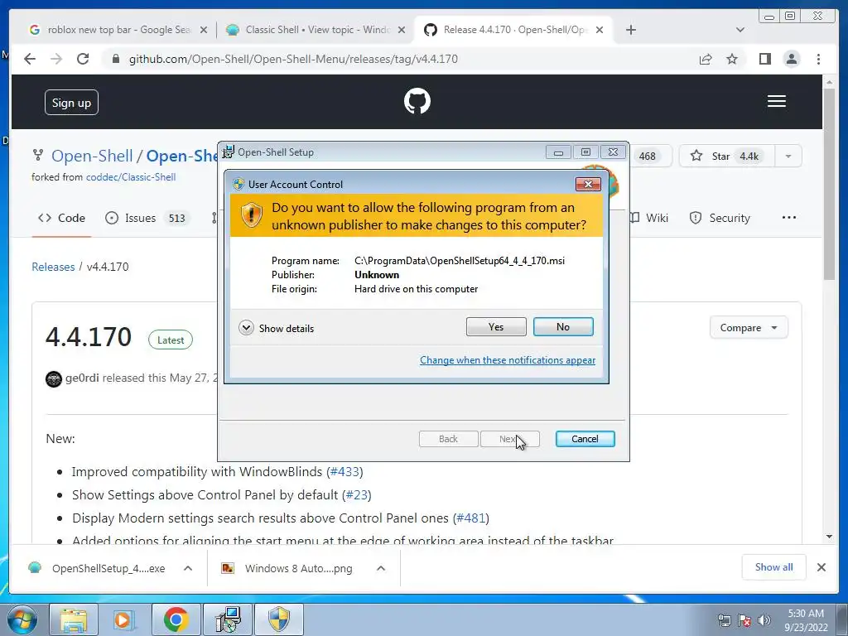The height and width of the screenshot is (636, 848).
Task: Reload the GitHub page
Action: point(83,59)
